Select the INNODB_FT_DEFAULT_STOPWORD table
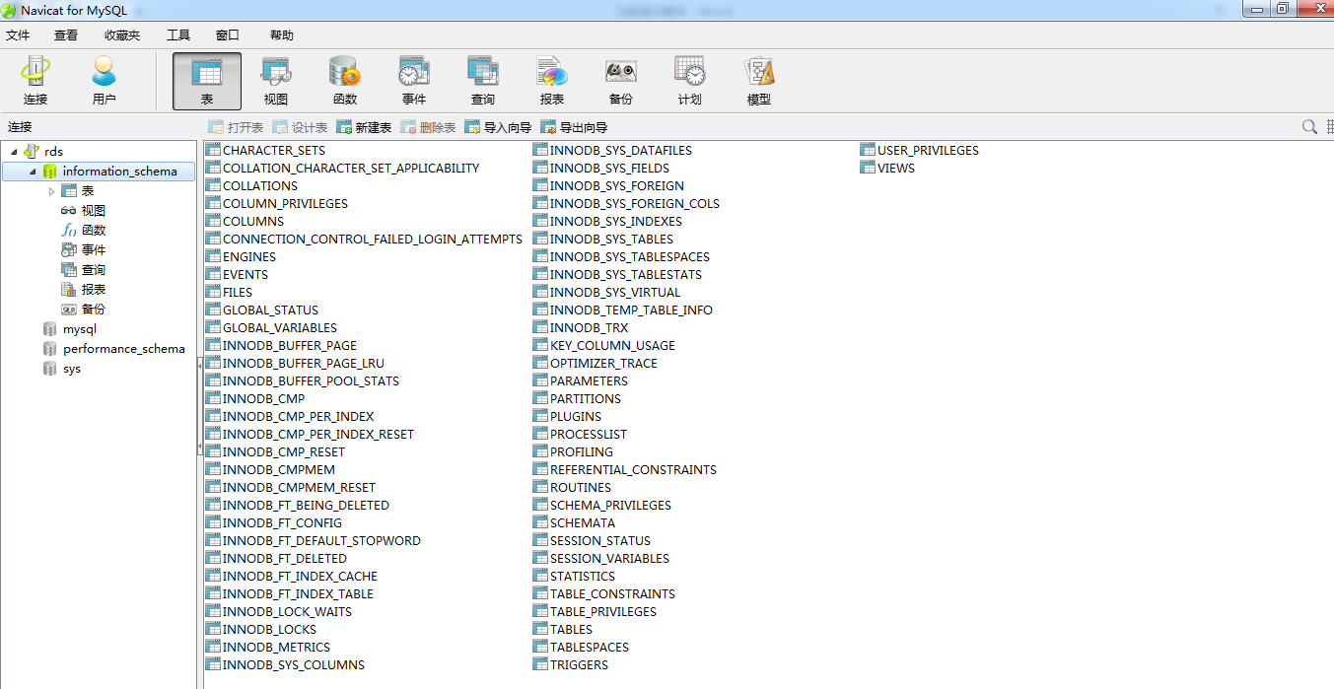 click(x=314, y=541)
